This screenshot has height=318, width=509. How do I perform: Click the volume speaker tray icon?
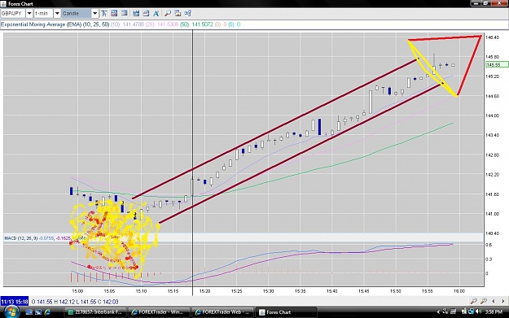(478, 311)
